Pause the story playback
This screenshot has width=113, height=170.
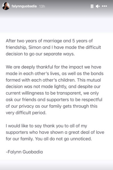click(92, 6)
